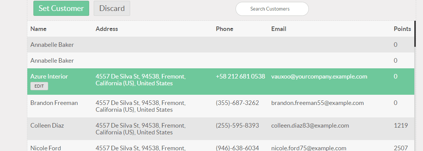Click the Phone column header
Image resolution: width=423 pixels, height=151 pixels.
[224, 29]
